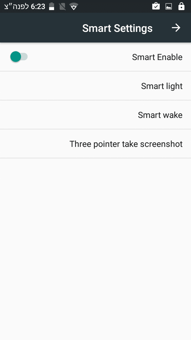Viewport: 191px width, 340px height.
Task: Tap the 6:23 clock time
Action: (38, 6)
